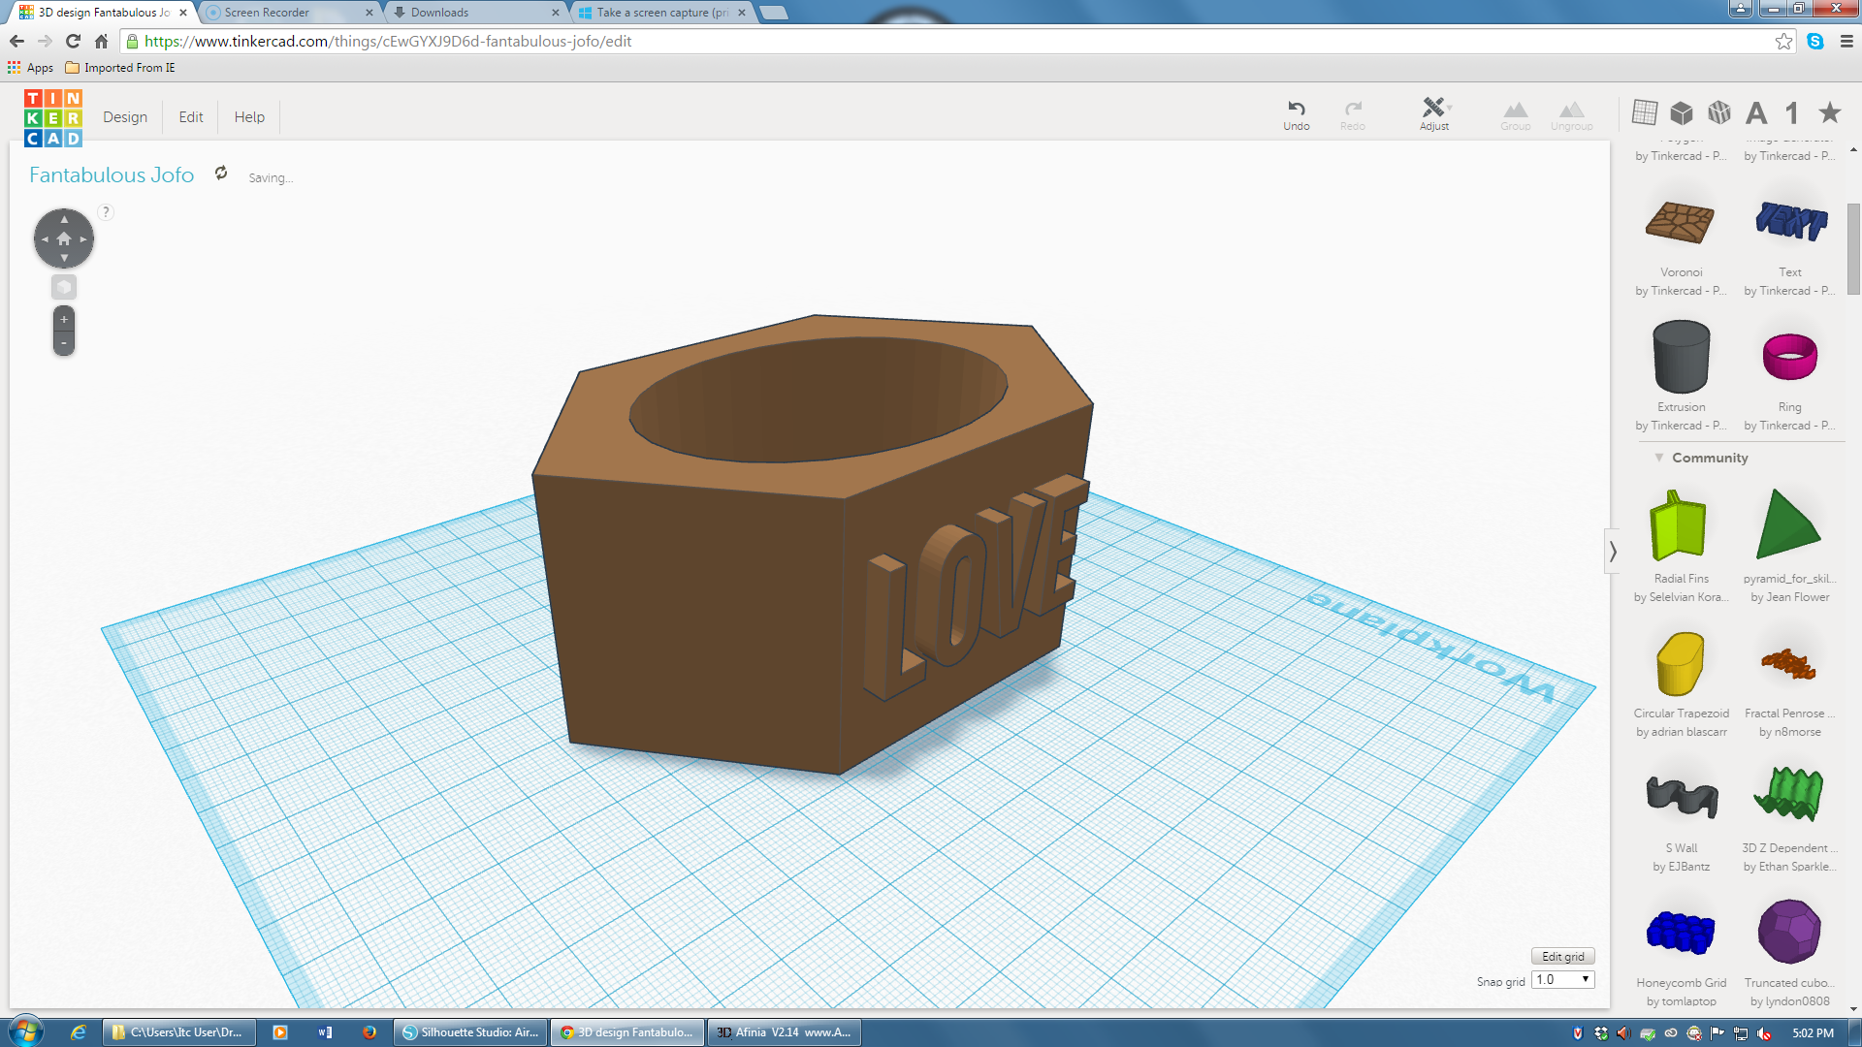Select the LOVE text on the model
Screen dimensions: 1862x1047
click(977, 589)
